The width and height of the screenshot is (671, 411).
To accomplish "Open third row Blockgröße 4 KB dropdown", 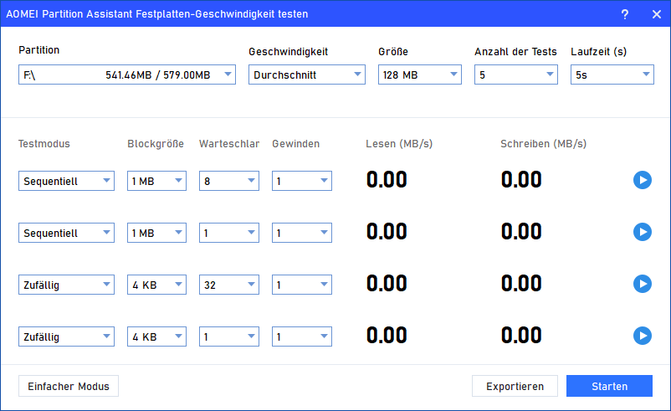I will 156,285.
